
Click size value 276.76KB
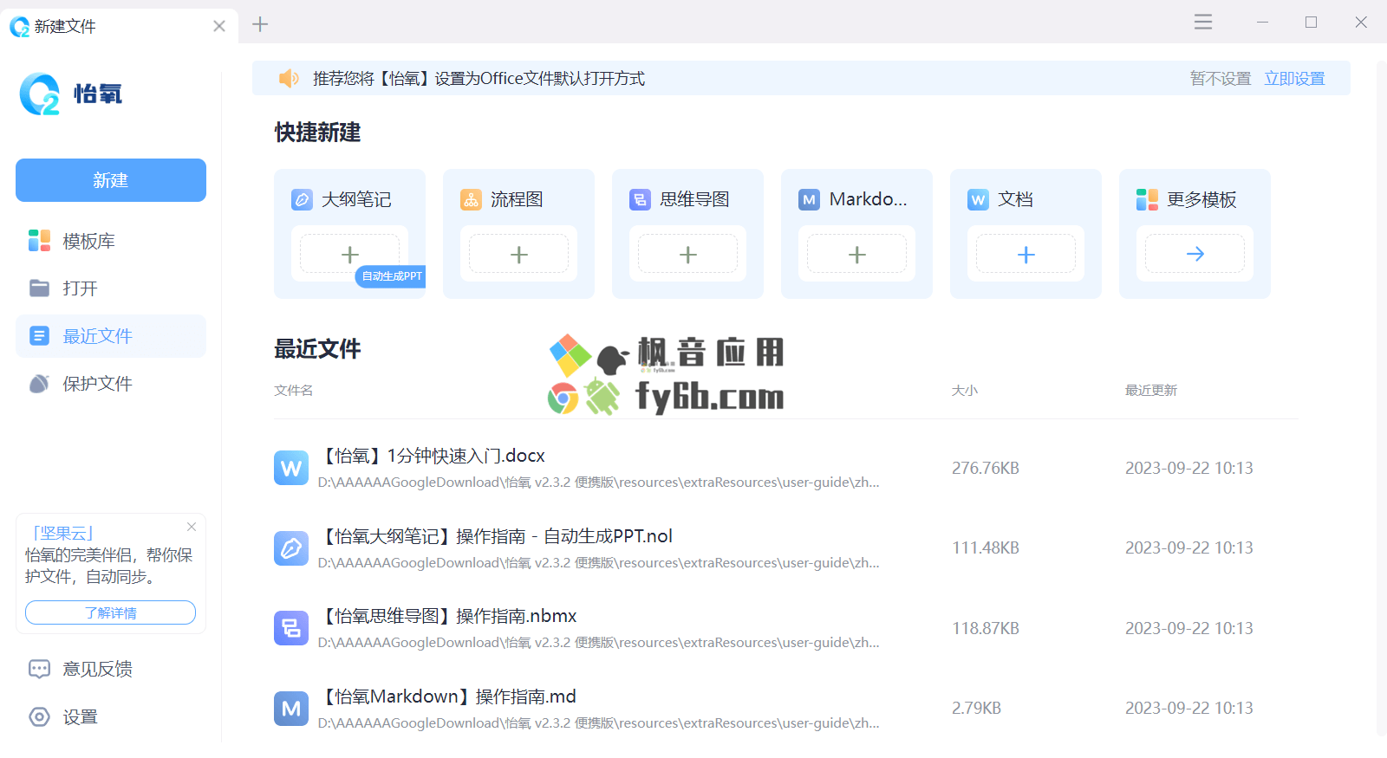(x=986, y=469)
